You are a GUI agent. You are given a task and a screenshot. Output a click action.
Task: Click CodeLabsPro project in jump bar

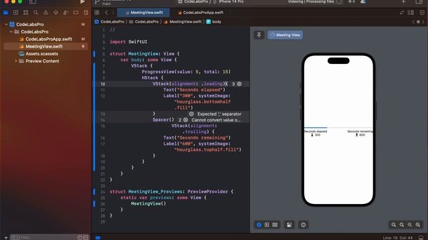[110, 21]
